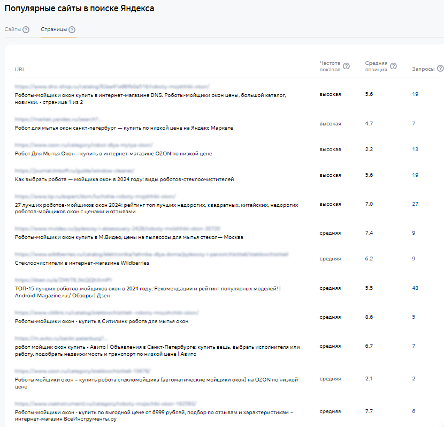
Task: Open queries count 6 for ВсеИнструменты row
Action: (x=414, y=411)
